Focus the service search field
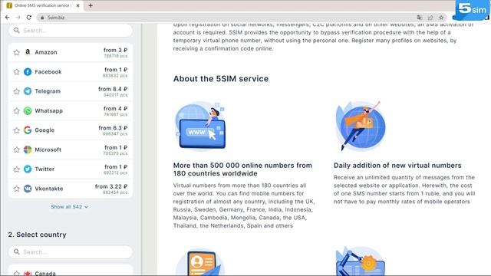This screenshot has height=276, width=491. point(71,31)
